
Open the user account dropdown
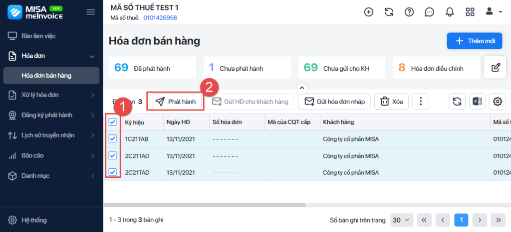[x=494, y=12]
